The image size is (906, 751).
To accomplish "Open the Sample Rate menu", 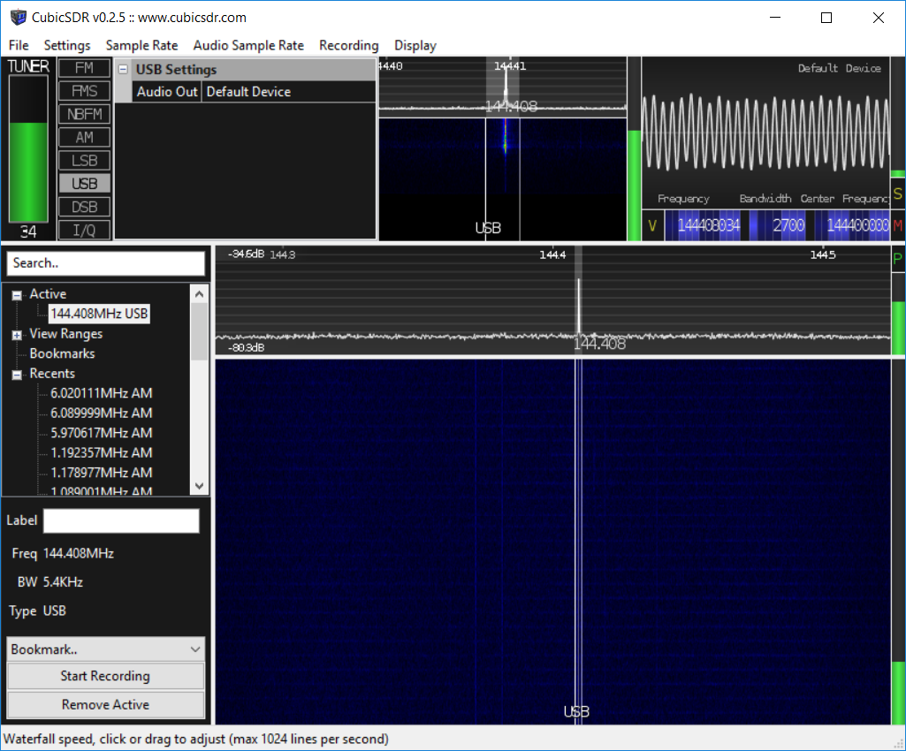I will click(x=141, y=45).
